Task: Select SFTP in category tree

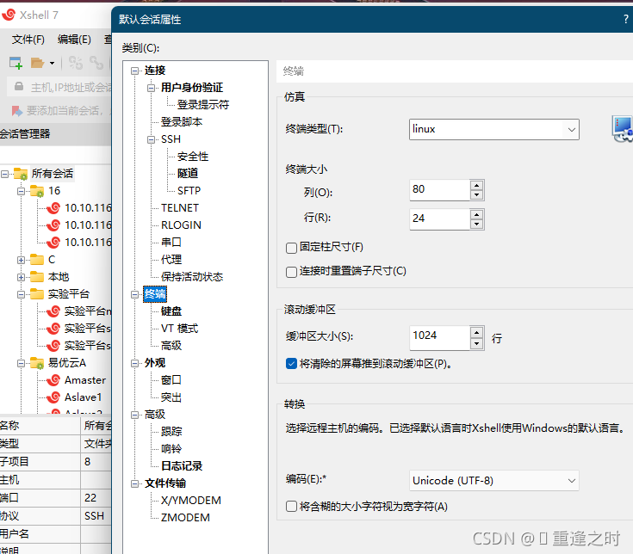Action: (189, 191)
